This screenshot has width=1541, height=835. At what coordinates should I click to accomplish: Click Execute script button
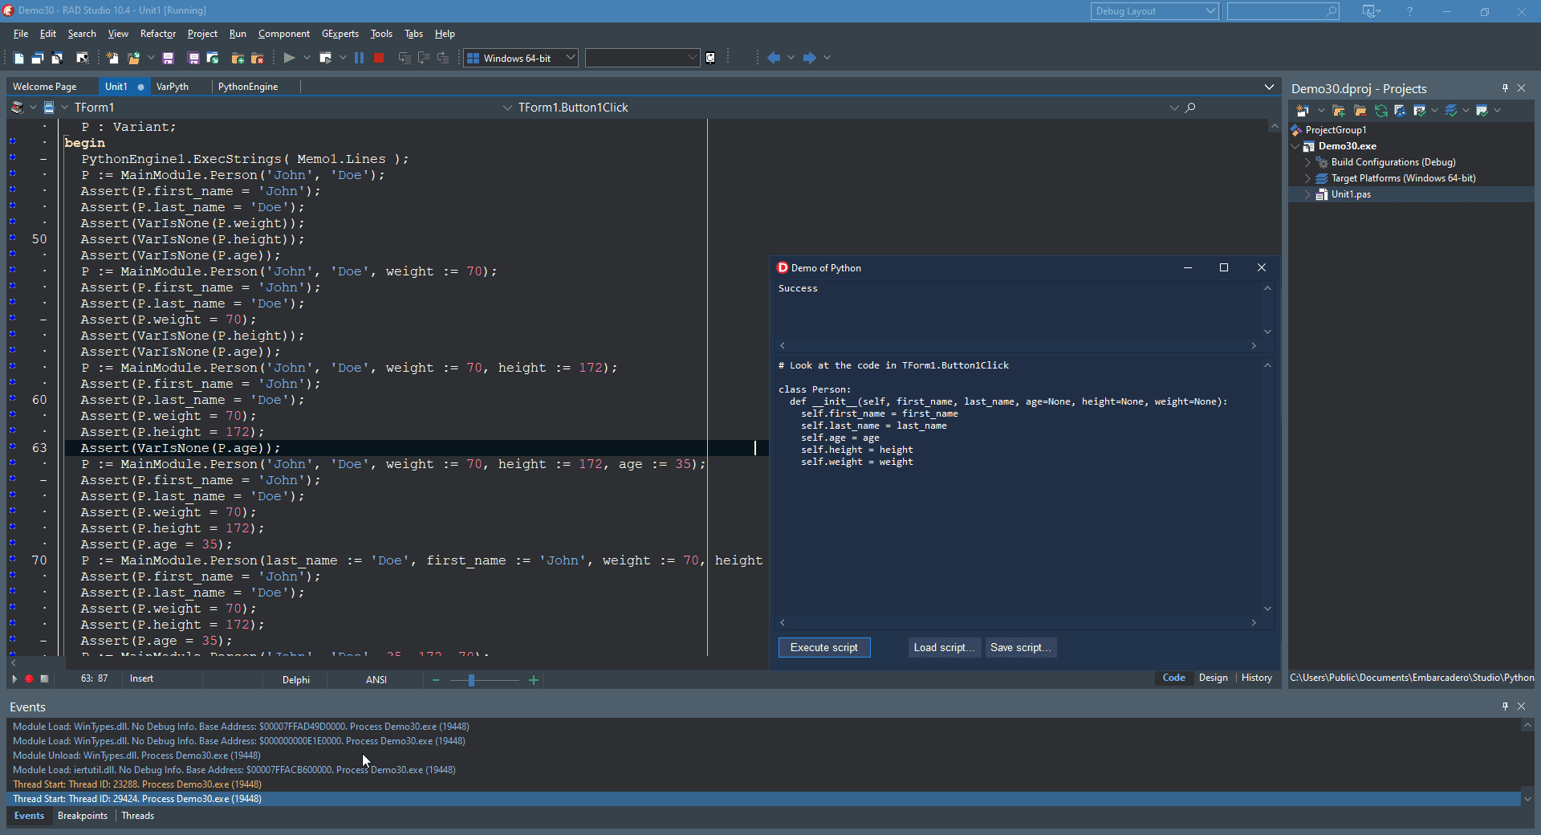pos(824,647)
